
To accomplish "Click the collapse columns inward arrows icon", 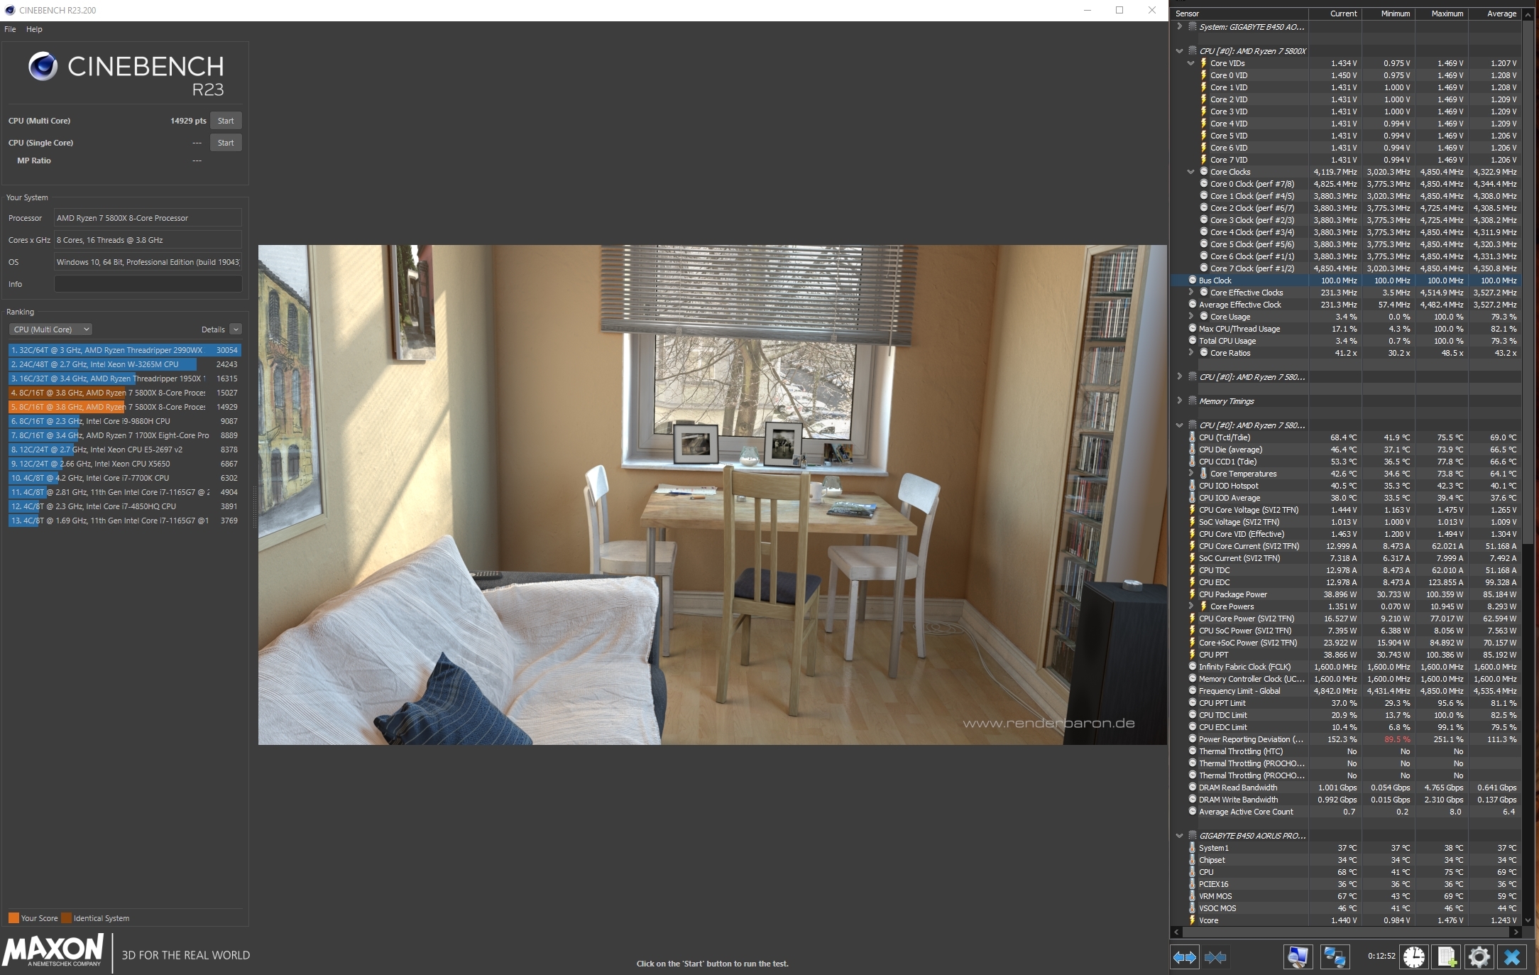I will click(x=1215, y=957).
